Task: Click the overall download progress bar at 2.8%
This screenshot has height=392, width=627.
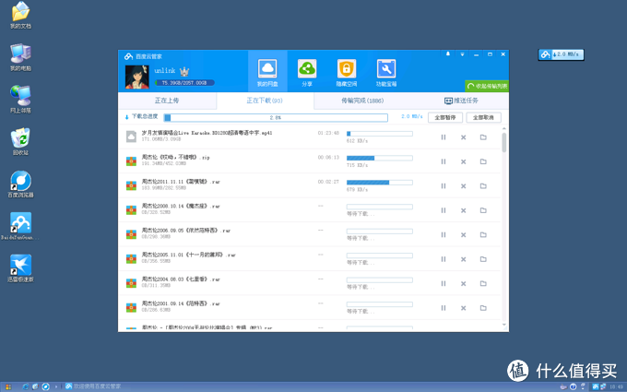Action: pyautogui.click(x=276, y=118)
